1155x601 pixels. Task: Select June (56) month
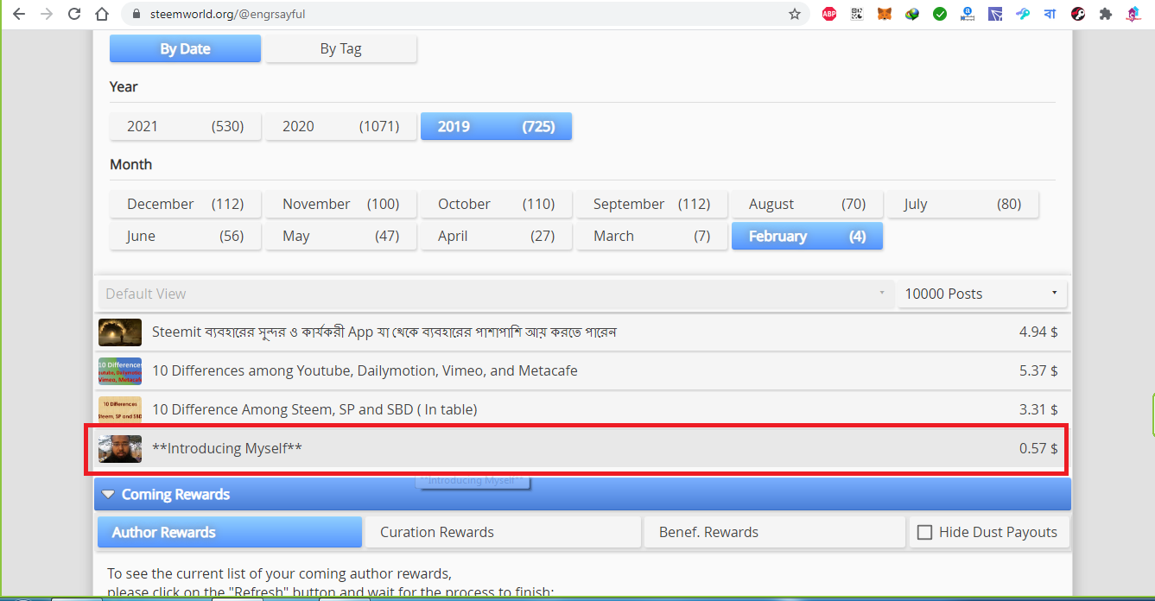coord(185,236)
